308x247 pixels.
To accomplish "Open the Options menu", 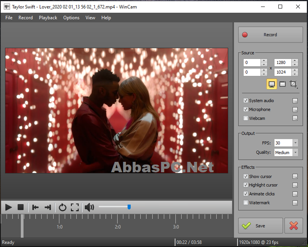I will click(71, 18).
